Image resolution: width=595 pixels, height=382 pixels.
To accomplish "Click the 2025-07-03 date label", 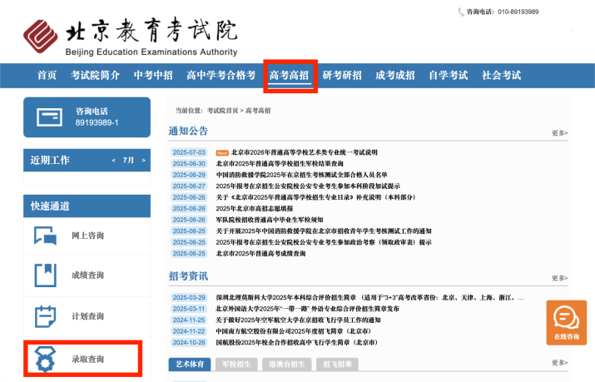I will tap(189, 152).
